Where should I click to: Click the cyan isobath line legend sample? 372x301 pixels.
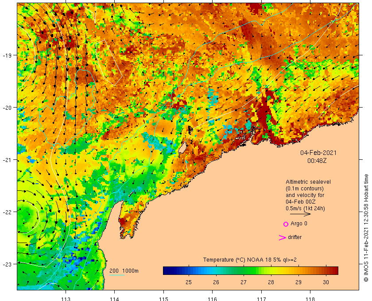pyautogui.click(x=117, y=275)
